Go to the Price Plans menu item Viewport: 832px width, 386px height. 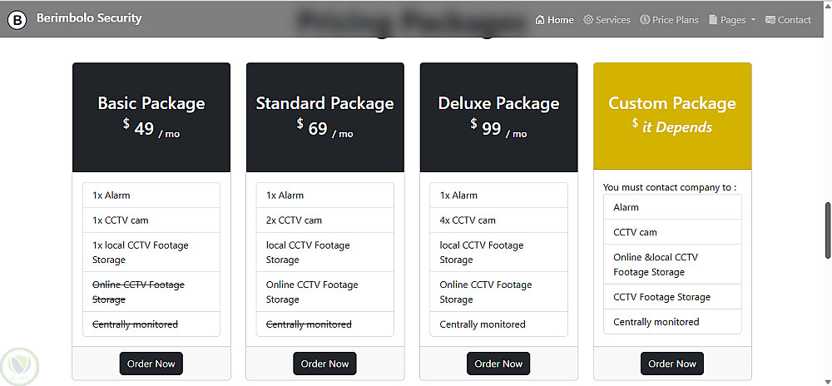point(676,20)
